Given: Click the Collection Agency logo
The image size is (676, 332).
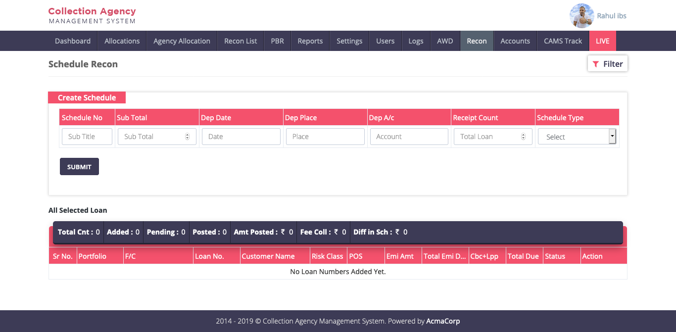Looking at the screenshot, I should click(x=92, y=15).
